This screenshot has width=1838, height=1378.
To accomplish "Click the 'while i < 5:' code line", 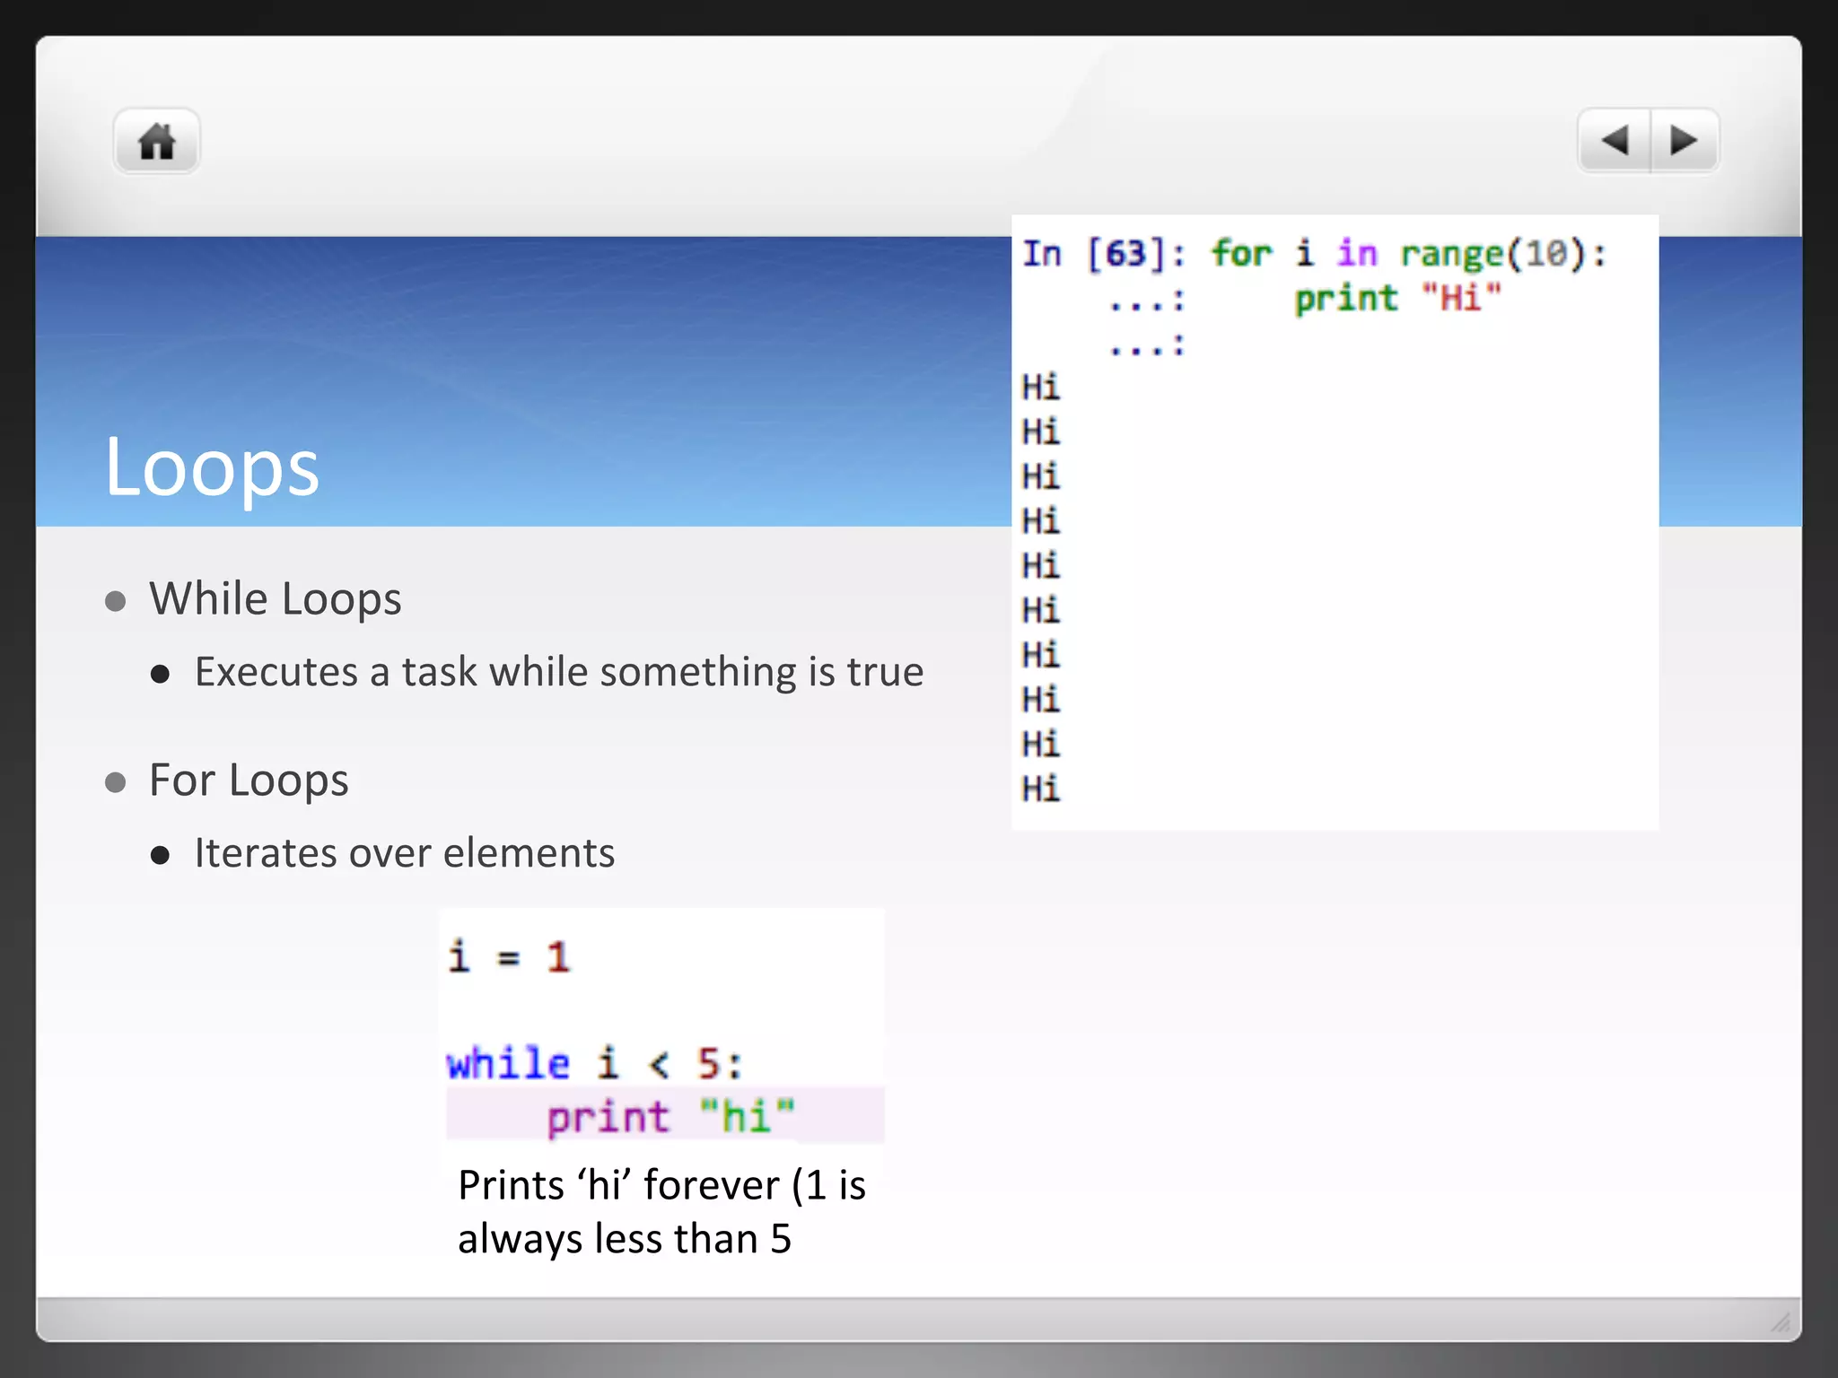I will click(595, 1063).
